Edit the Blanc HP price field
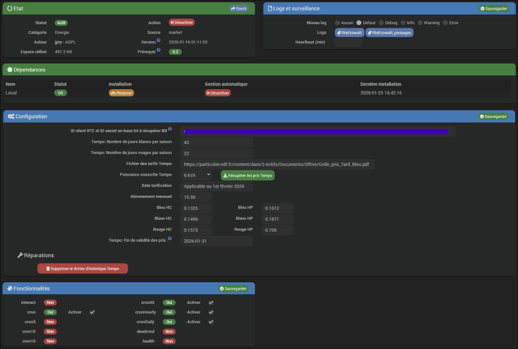 [x=278, y=219]
